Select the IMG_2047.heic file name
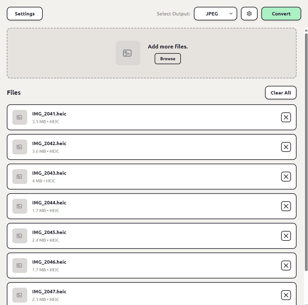308x305 pixels. 49,291
